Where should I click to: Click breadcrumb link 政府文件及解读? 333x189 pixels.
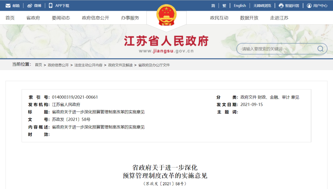click(121, 65)
